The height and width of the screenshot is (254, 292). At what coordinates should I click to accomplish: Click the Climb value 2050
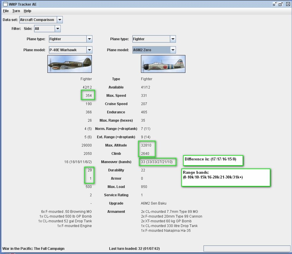click(88, 153)
